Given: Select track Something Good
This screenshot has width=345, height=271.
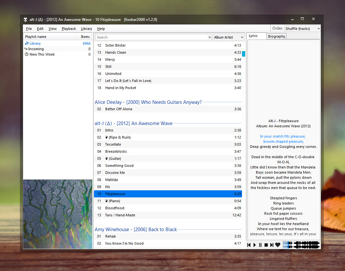Looking at the screenshot, I should [x=168, y=166].
